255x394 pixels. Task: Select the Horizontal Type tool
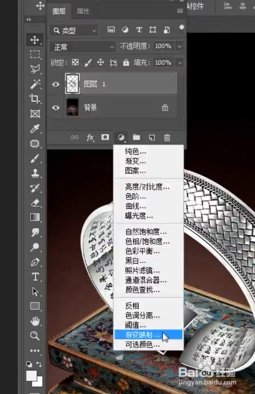pos(35,276)
